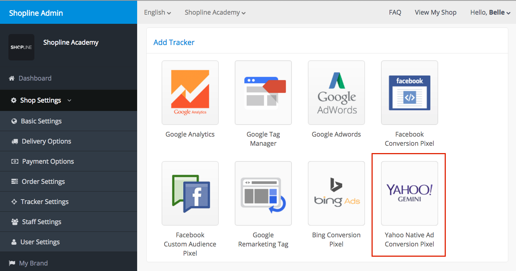Click the Delivery Options truck icon
Screen dimensions: 516x271
click(x=15, y=141)
